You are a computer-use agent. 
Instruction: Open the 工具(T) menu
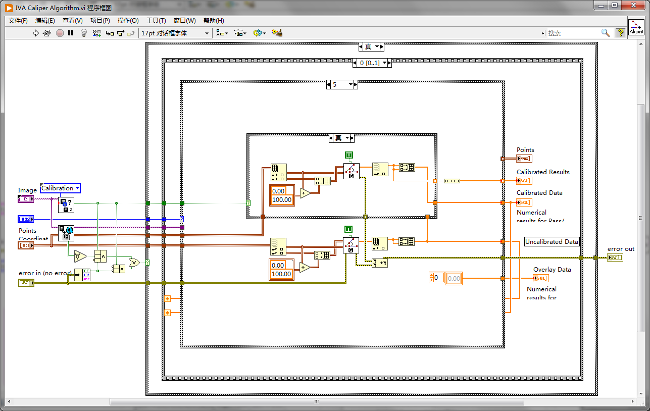(156, 21)
